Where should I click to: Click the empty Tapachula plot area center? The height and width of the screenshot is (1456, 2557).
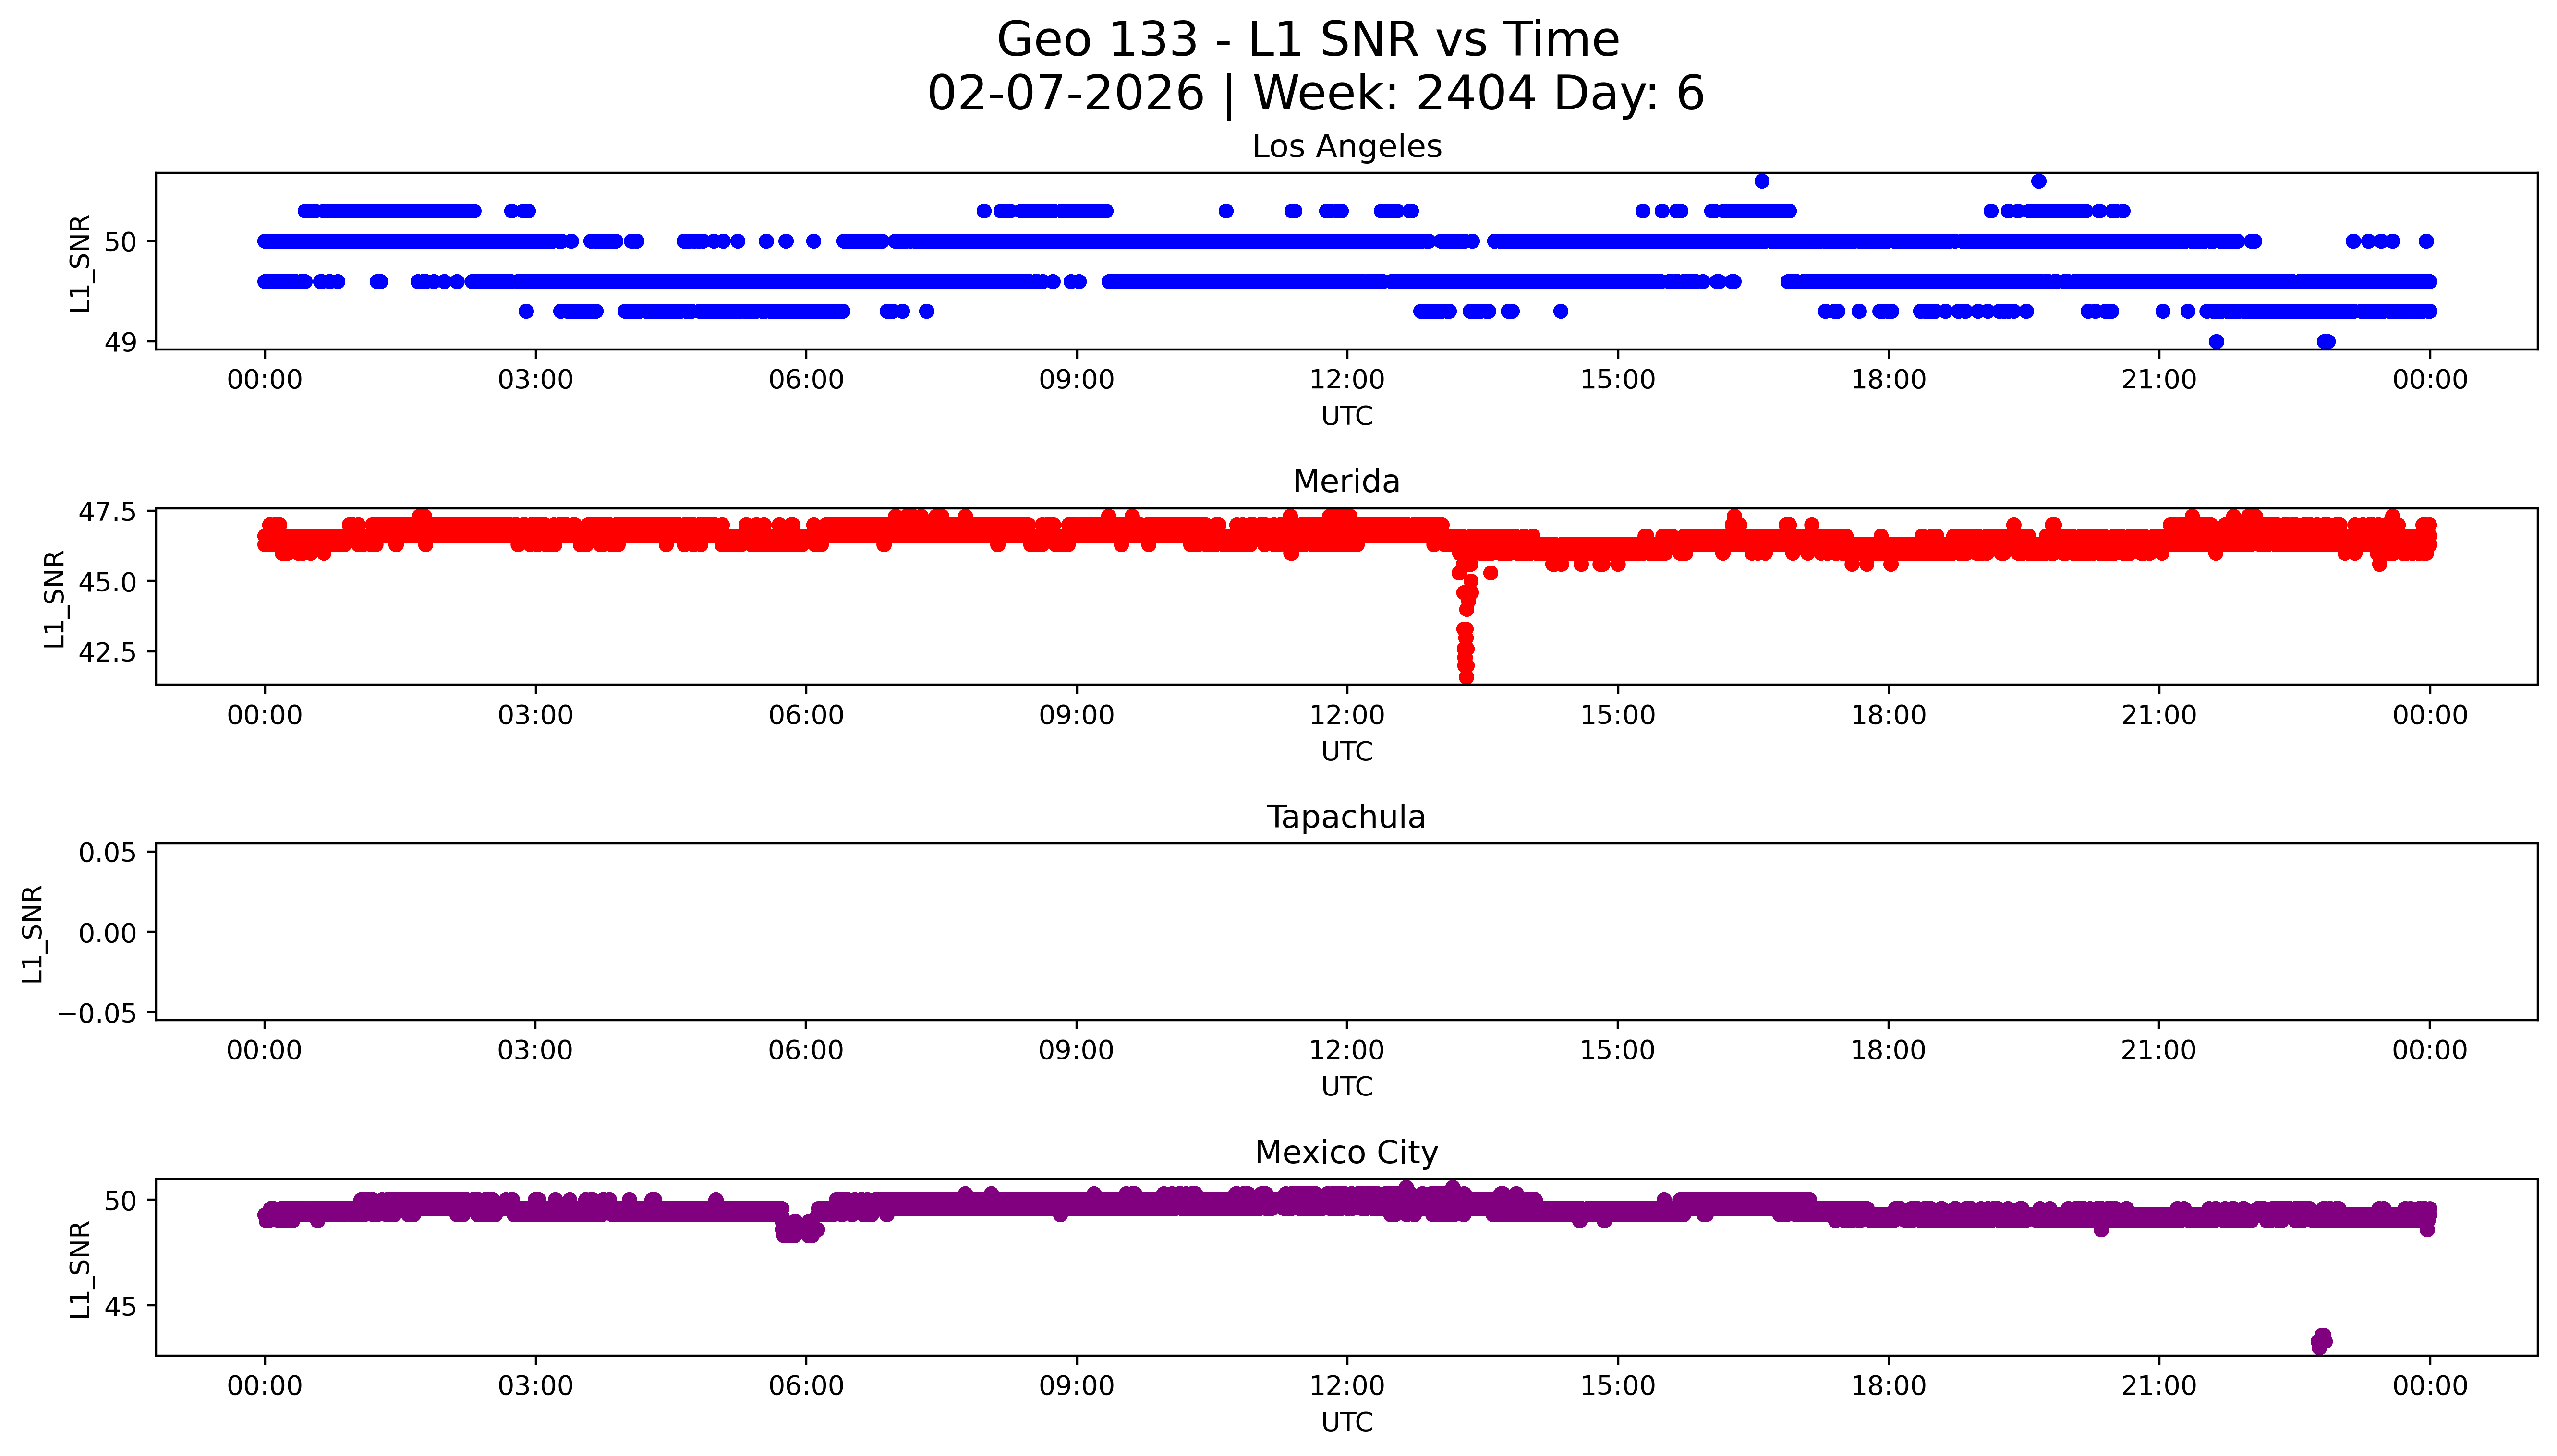pyautogui.click(x=1346, y=932)
